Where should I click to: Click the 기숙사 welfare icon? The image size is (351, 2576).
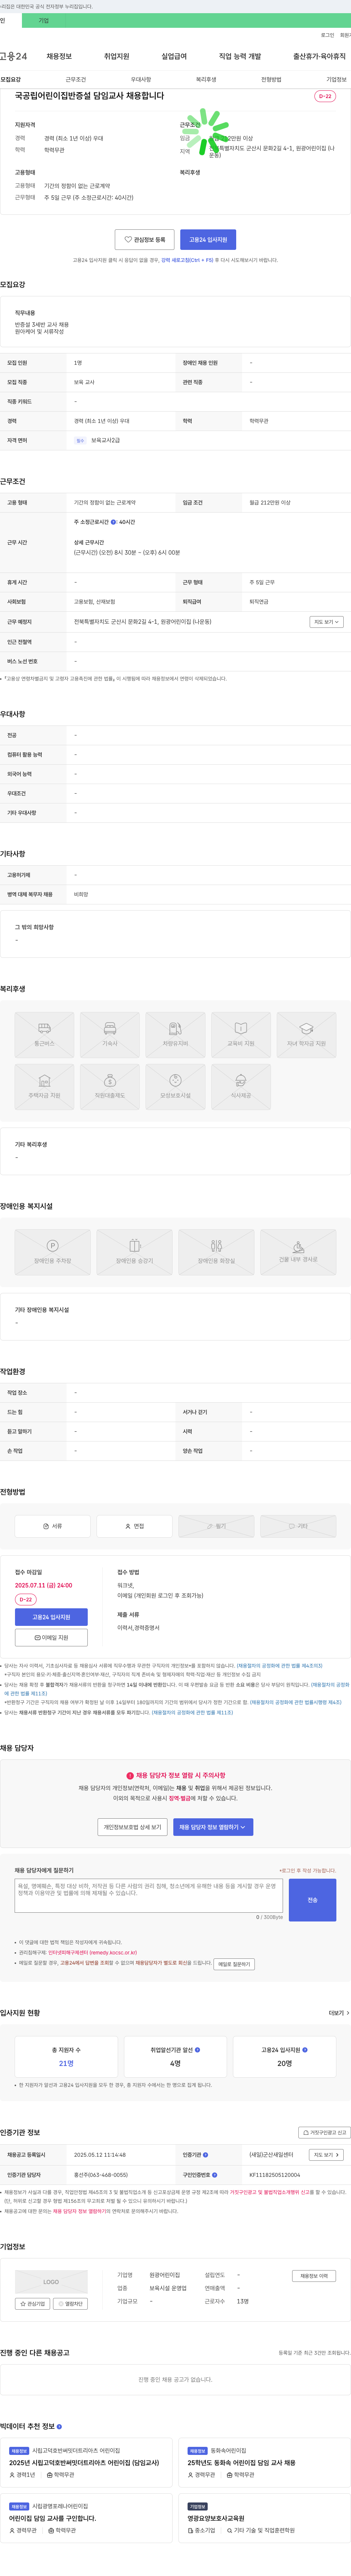[x=110, y=1035]
